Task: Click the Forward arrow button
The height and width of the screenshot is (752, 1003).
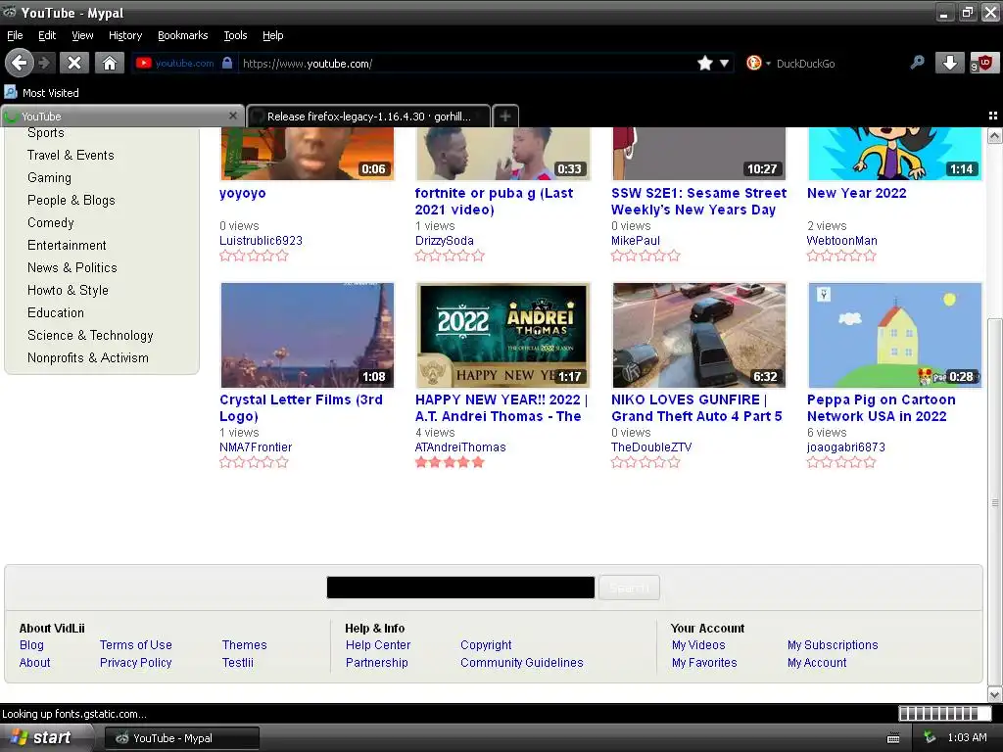Action: (x=45, y=63)
